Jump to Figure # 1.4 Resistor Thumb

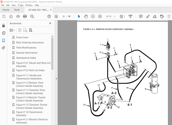[x=31, y=99]
